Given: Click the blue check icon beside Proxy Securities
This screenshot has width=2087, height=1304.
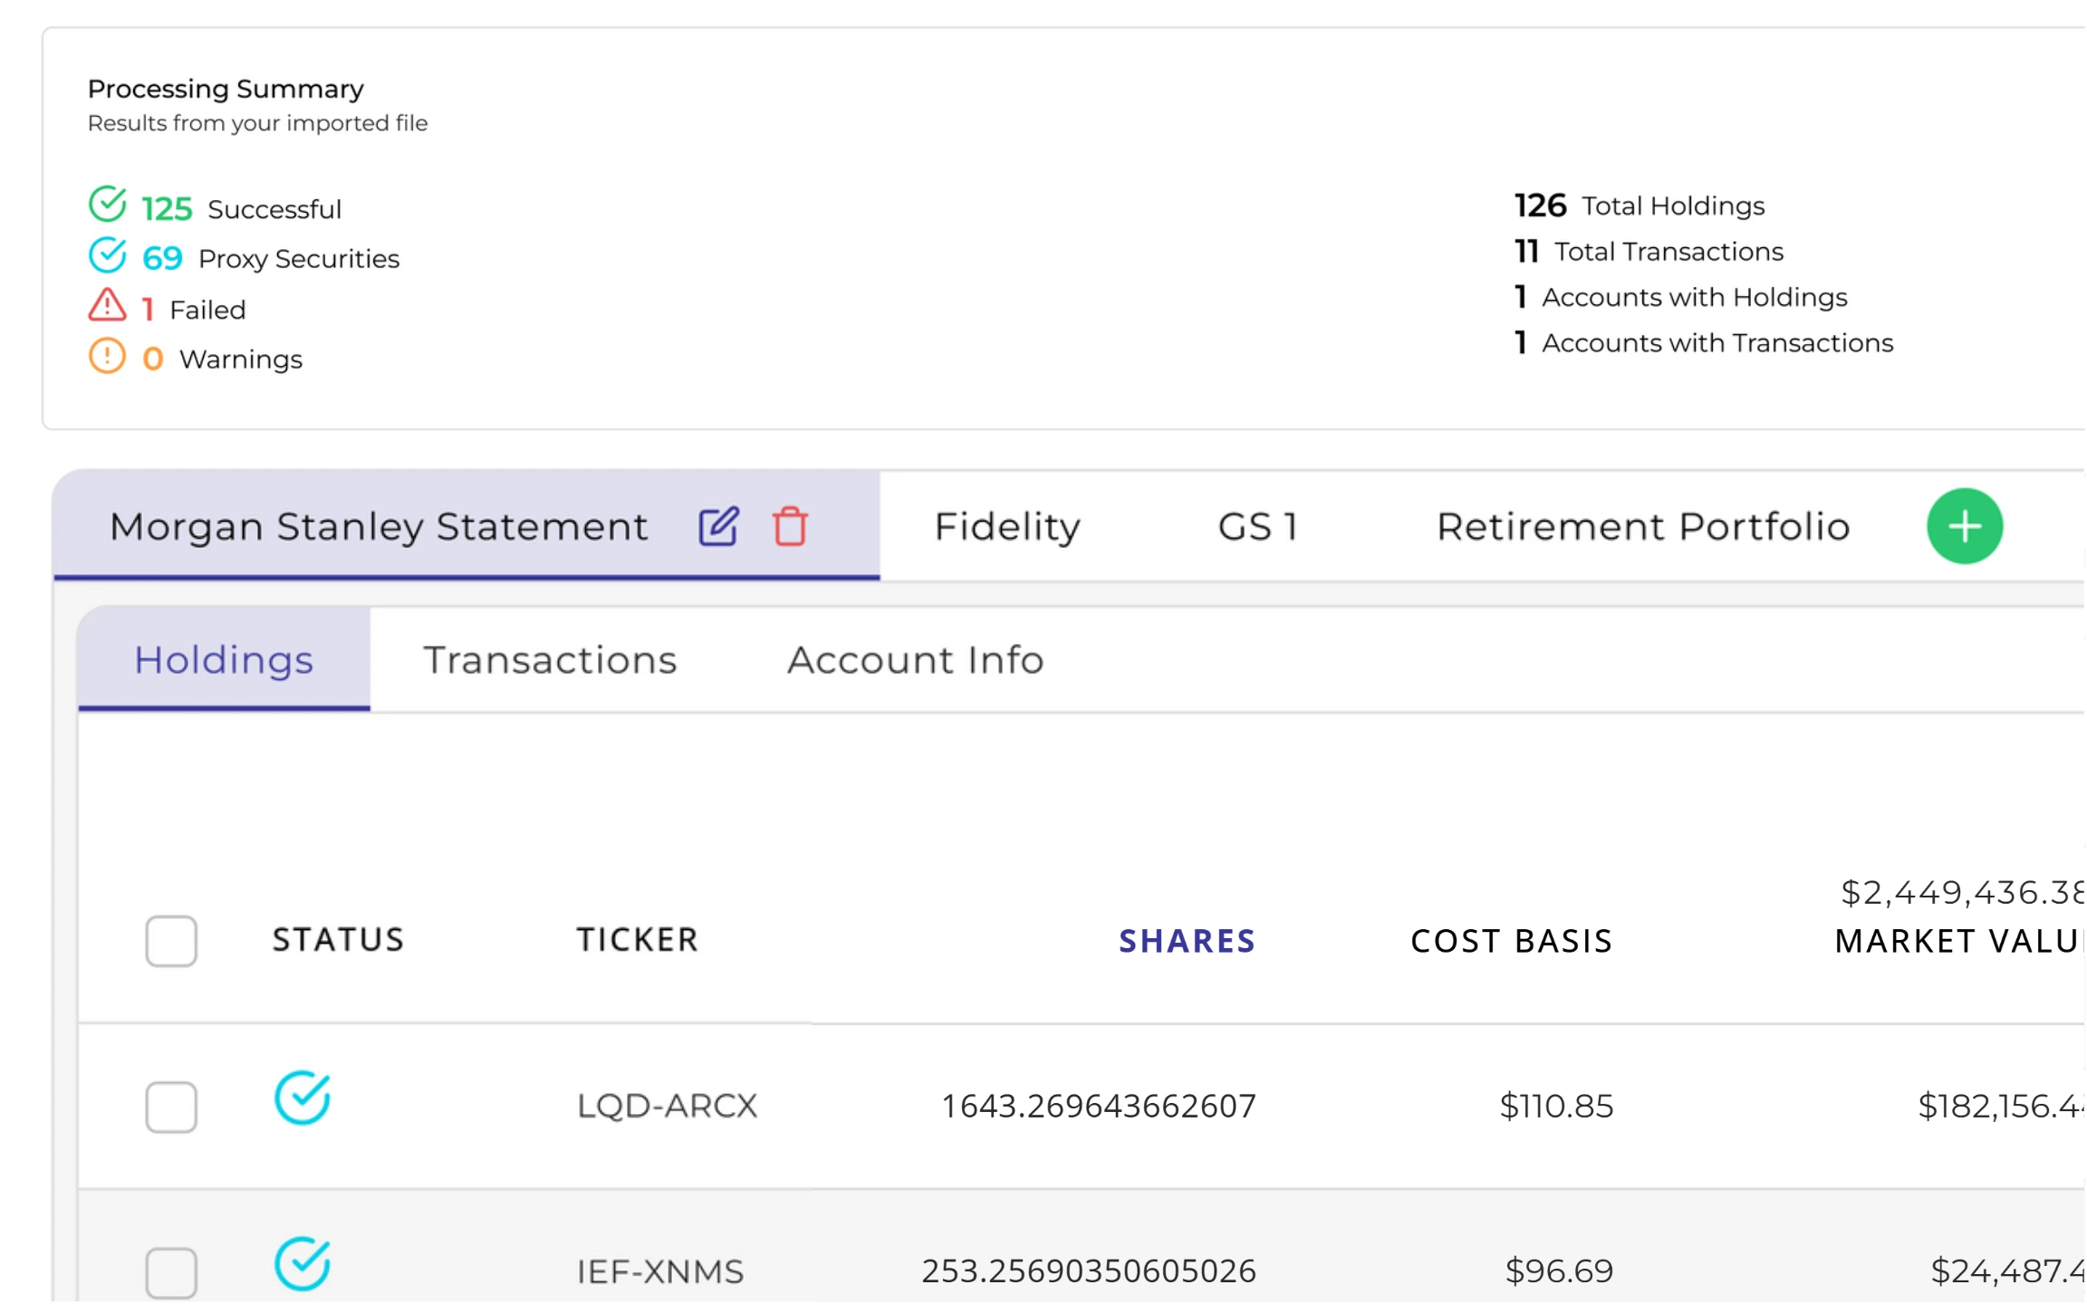Looking at the screenshot, I should click(108, 255).
